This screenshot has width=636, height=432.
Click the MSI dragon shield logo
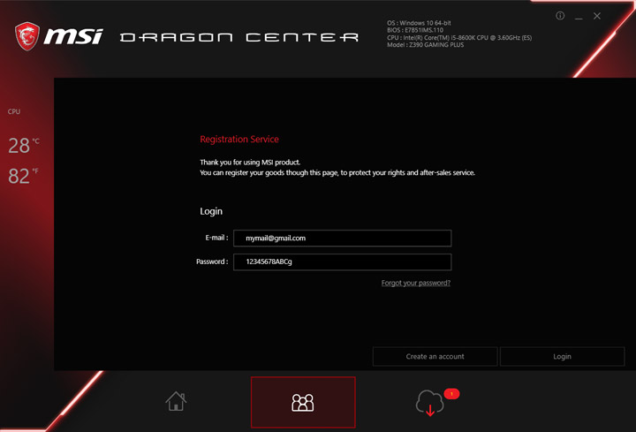point(27,36)
